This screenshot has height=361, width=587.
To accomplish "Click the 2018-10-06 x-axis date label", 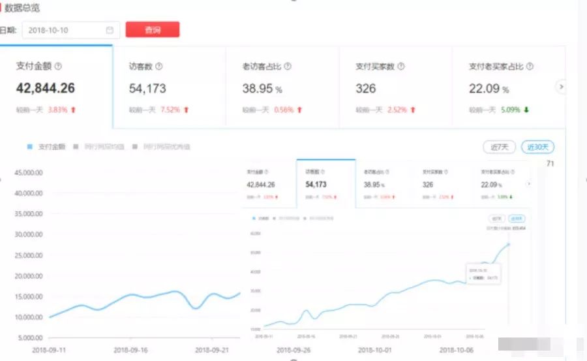I will coord(457,350).
